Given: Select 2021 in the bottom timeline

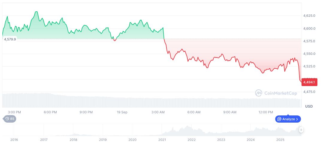Looking at the screenshot, I should [x=162, y=140].
